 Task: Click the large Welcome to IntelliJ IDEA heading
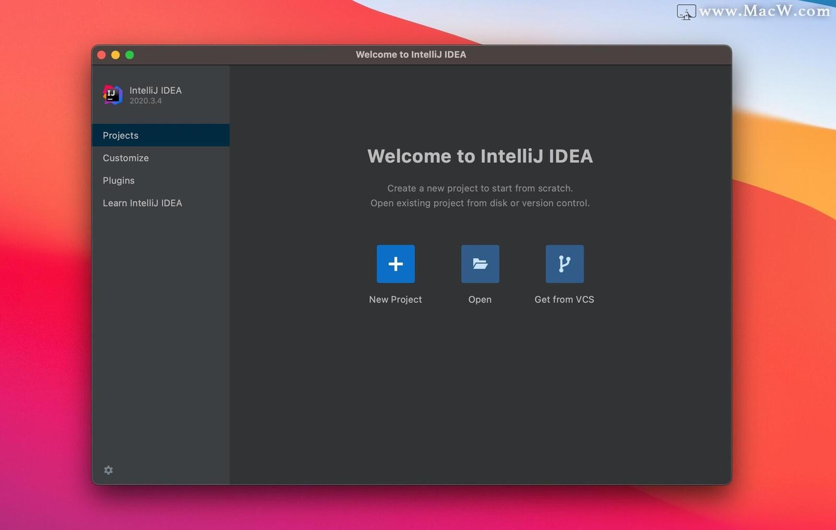[480, 156]
